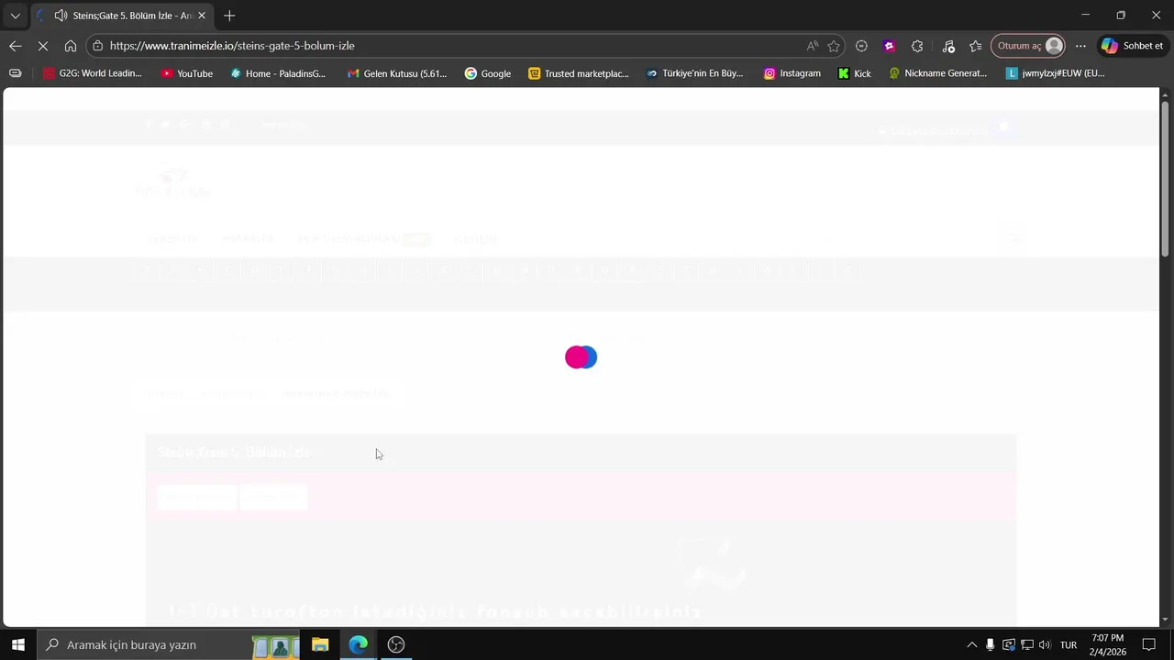The image size is (1174, 660).
Task: View site information lock icon
Action: pyautogui.click(x=98, y=46)
